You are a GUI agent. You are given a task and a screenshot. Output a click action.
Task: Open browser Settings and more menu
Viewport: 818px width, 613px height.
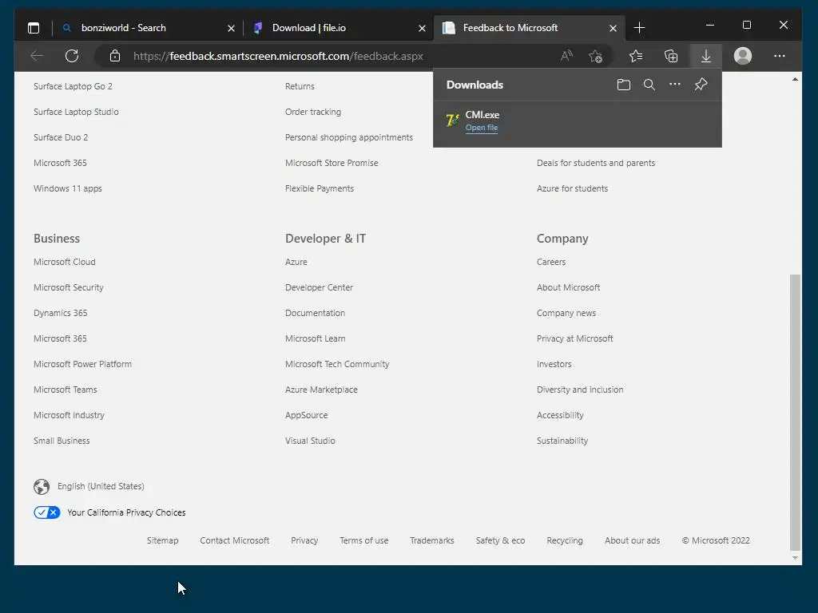[x=780, y=56]
